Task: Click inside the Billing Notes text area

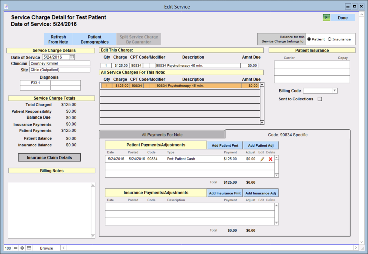Action: (x=49, y=210)
